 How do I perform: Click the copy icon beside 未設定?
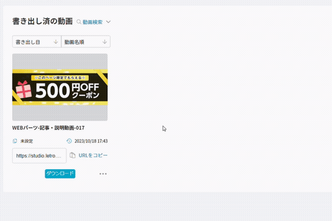pos(15,141)
